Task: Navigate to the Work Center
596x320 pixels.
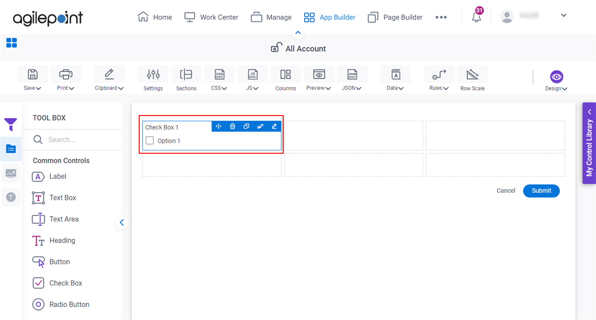Action: [211, 17]
